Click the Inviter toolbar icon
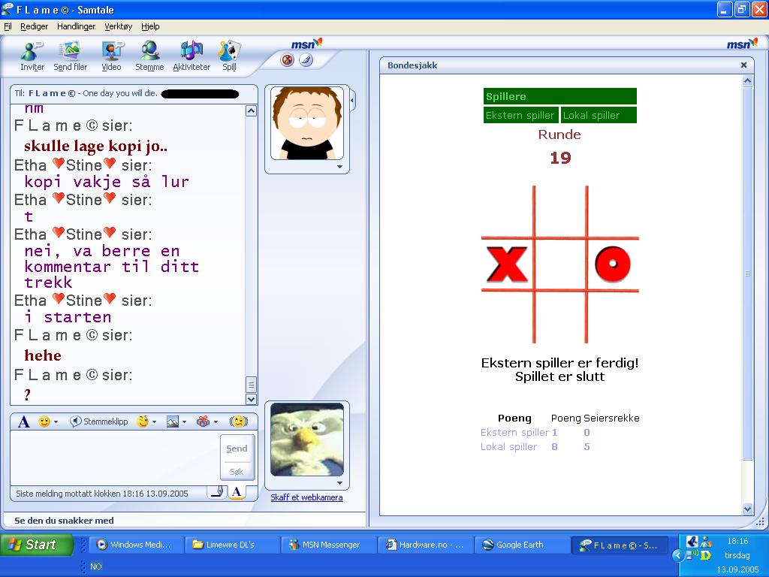The height and width of the screenshot is (577, 769). pos(32,56)
